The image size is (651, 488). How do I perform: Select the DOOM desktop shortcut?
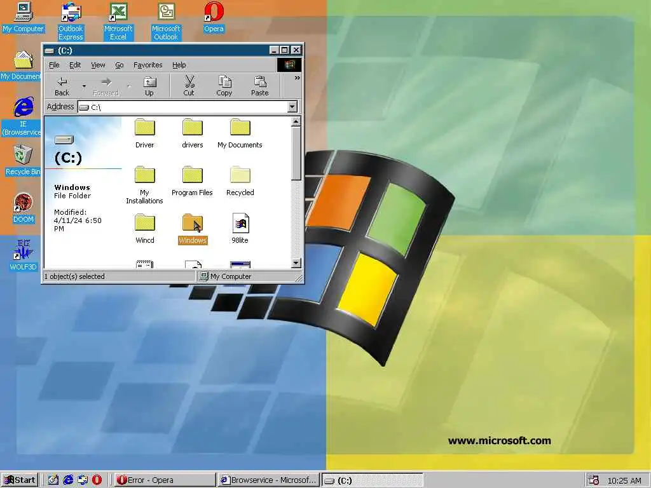(x=24, y=208)
